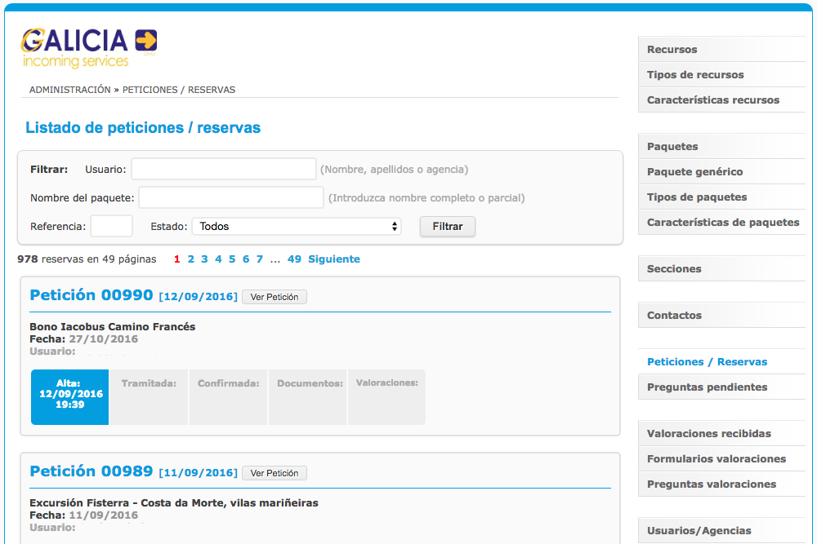Click the Bono Iacobus Camino Francés title
Image resolution: width=817 pixels, height=544 pixels.
point(113,326)
